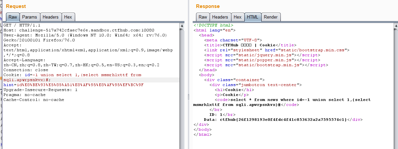Select the Response HTML tab
This screenshot has width=398, height=149.
click(253, 17)
